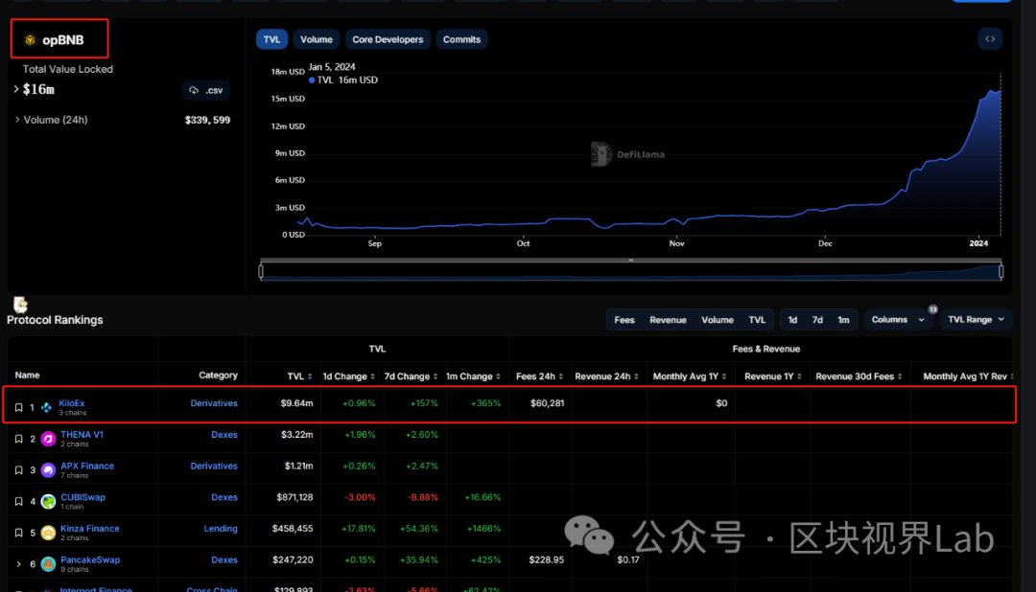
Task: Click the Category column header
Action: point(218,376)
